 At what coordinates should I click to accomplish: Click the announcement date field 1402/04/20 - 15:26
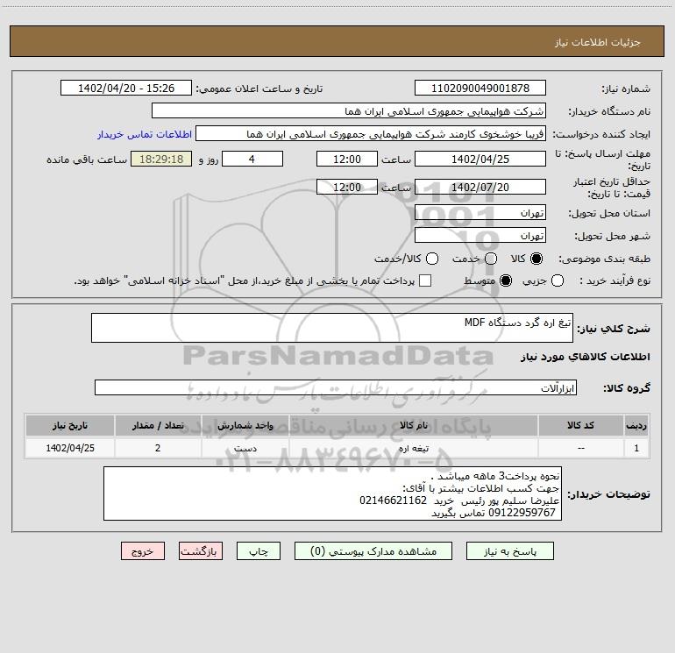[x=126, y=88]
